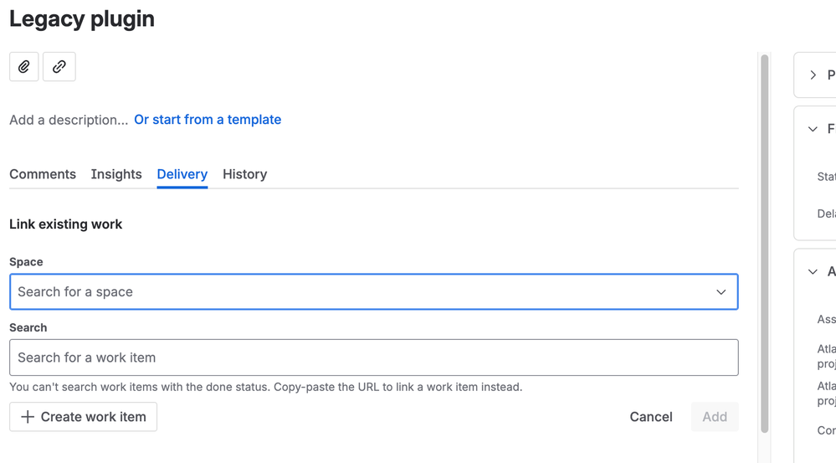
Task: Click the vertical scrollbar of the main panel
Action: [x=764, y=243]
